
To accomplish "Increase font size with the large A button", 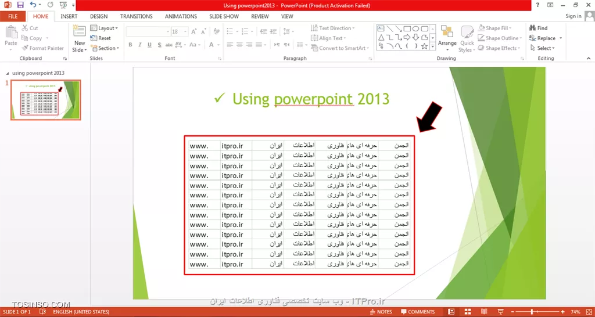I will coord(194,32).
